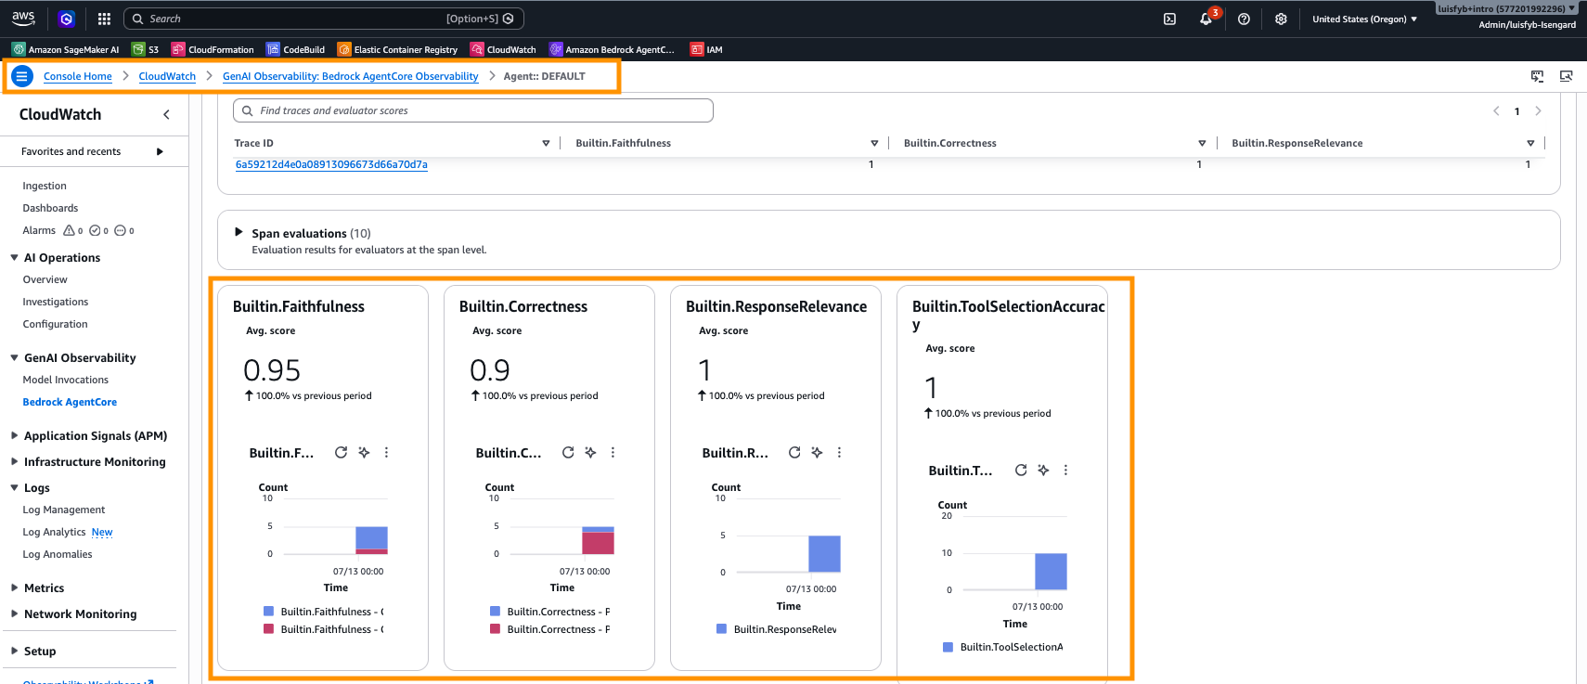Click Builtin.ResponseRelevance blue legend swatch
This screenshot has height=684, width=1587.
point(721,628)
